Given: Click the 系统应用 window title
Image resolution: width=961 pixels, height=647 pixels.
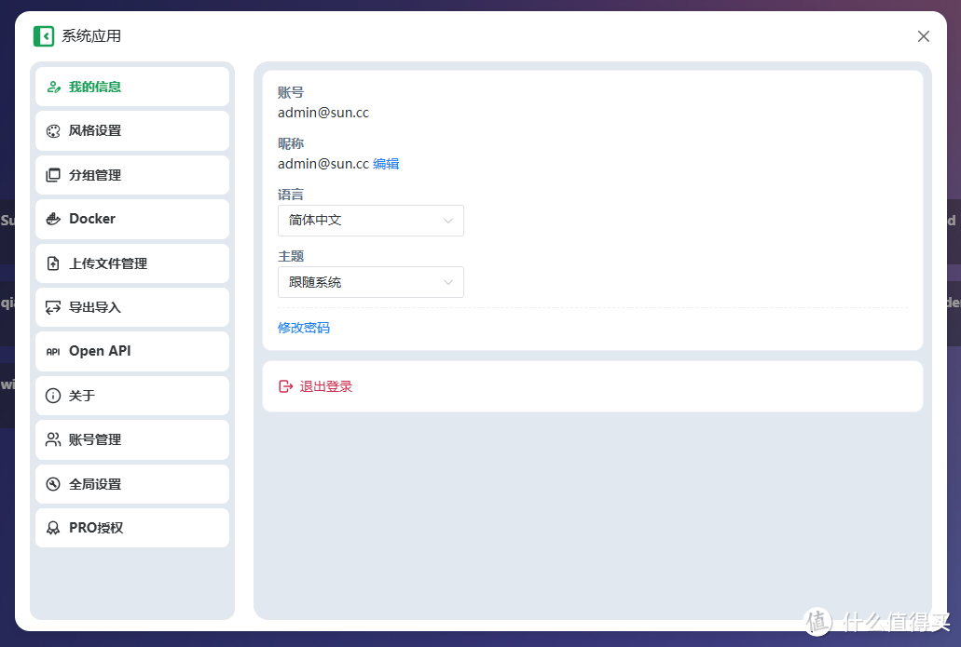Looking at the screenshot, I should (91, 36).
